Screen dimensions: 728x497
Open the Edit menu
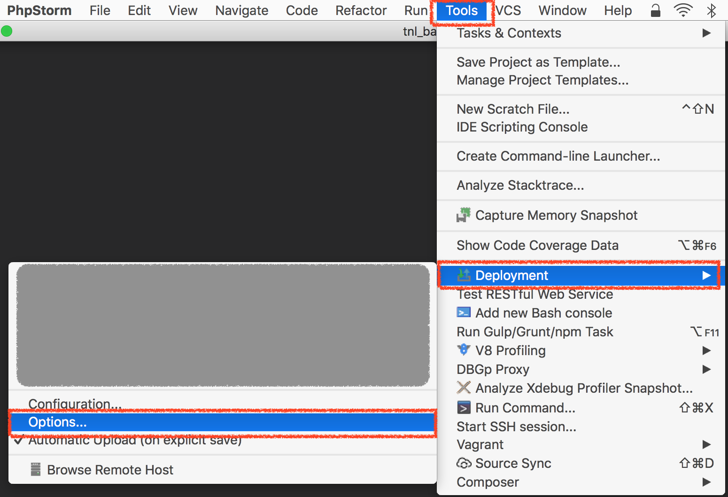pos(139,10)
